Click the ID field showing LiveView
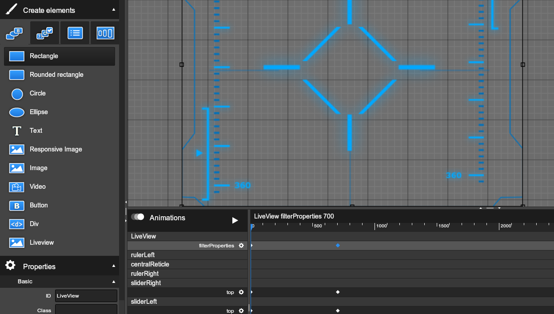 [x=86, y=295]
